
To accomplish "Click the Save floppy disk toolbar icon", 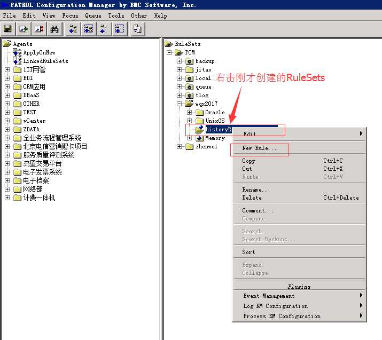I will click(x=8, y=29).
